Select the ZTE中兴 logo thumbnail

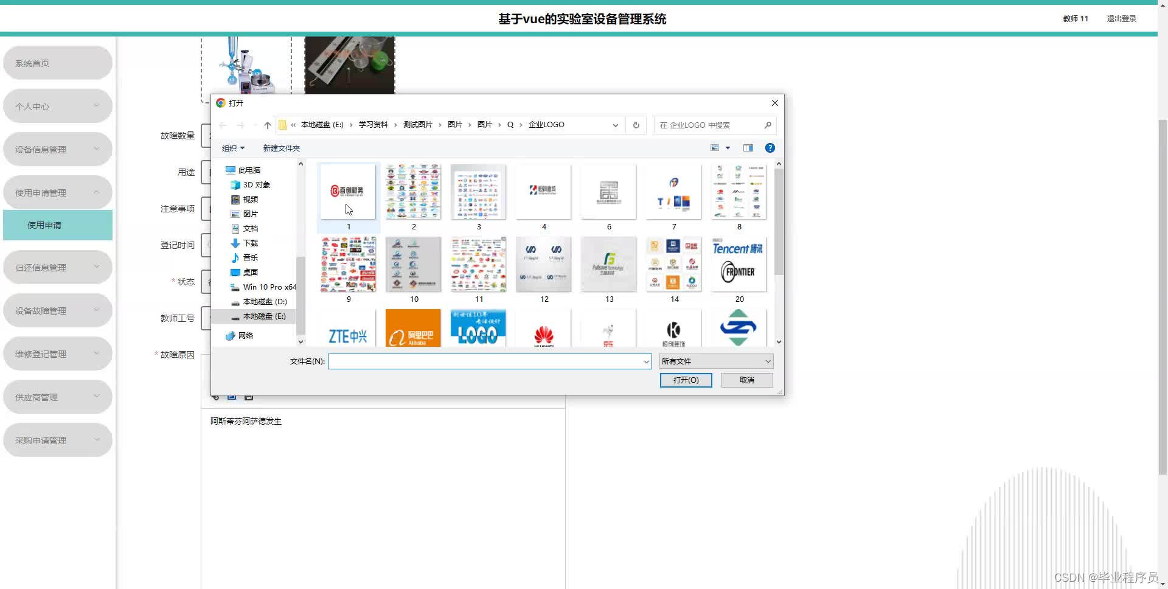click(349, 328)
